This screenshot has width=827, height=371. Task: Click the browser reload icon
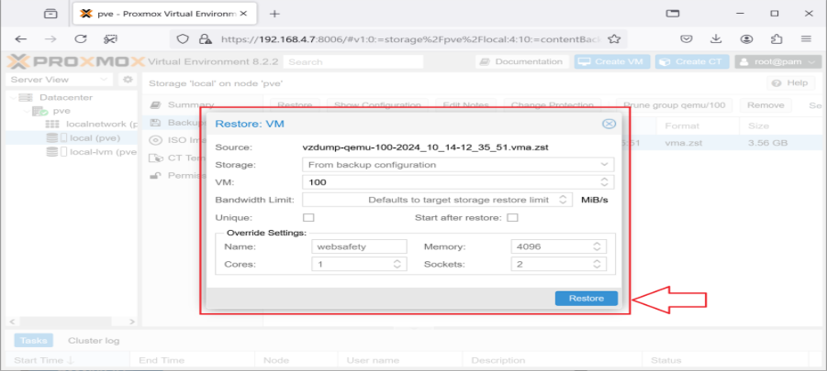(81, 39)
